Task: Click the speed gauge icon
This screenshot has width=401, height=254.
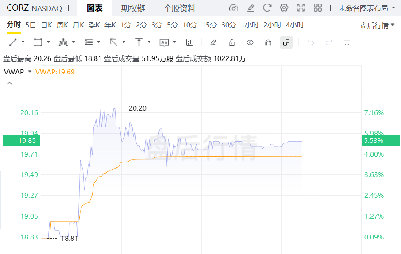Action: [234, 8]
